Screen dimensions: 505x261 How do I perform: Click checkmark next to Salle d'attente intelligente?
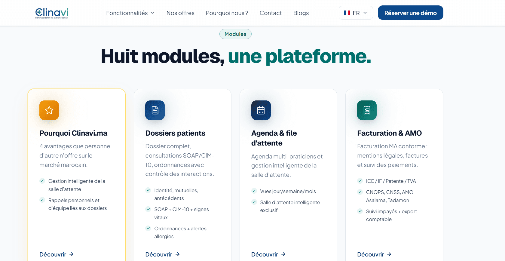(x=254, y=202)
